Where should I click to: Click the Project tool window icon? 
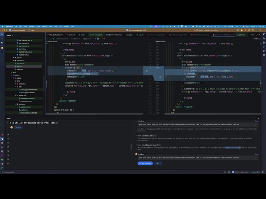2,34
